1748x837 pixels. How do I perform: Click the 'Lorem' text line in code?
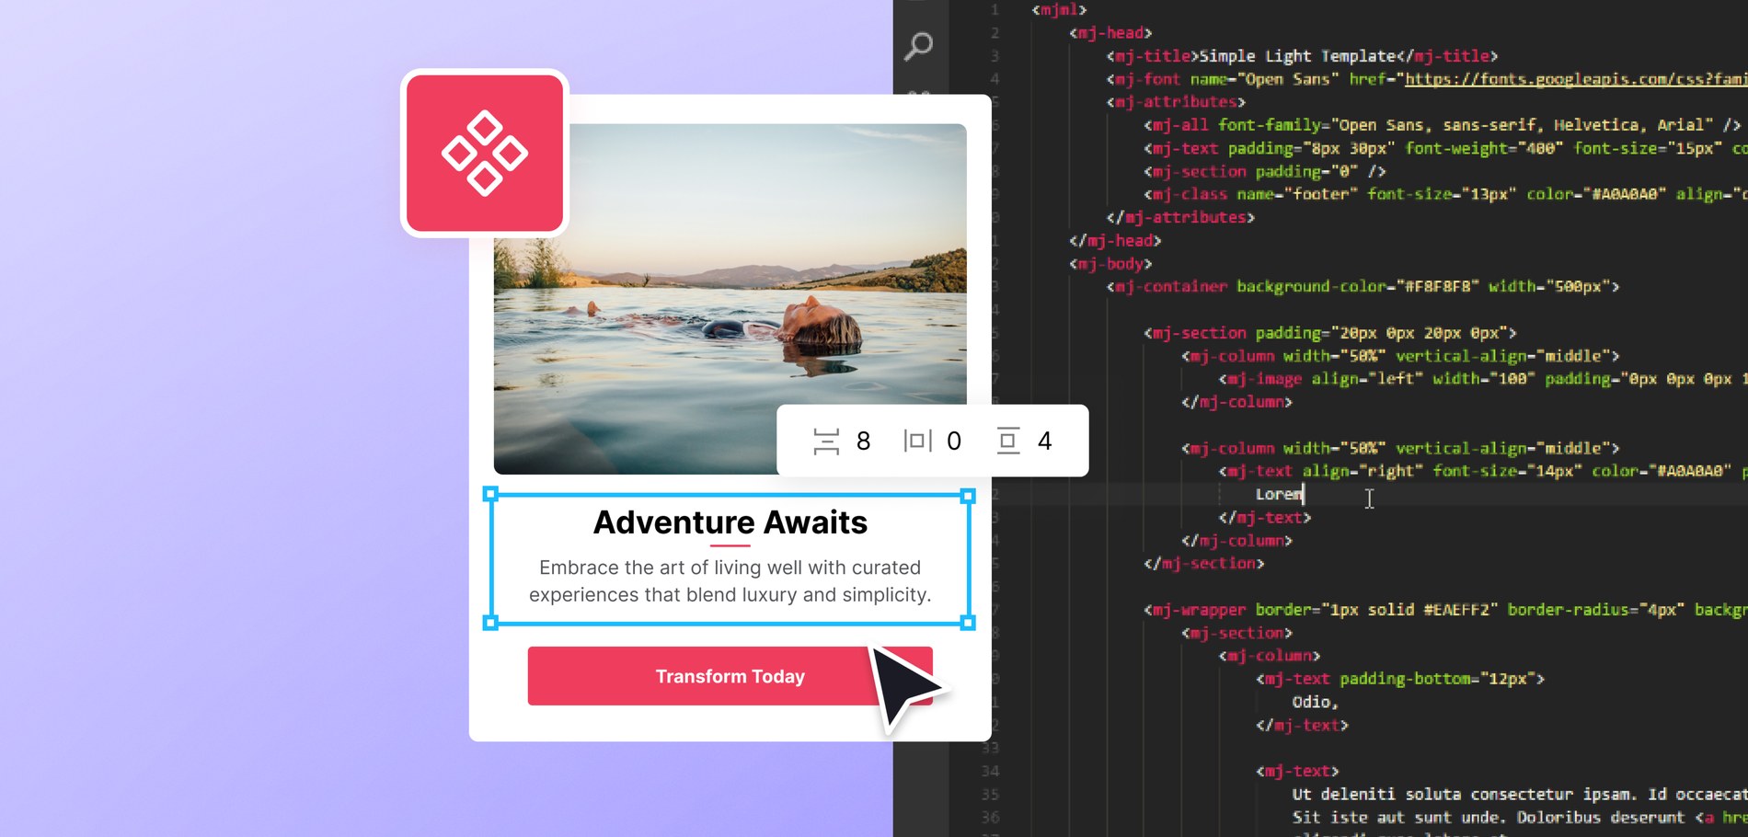[x=1280, y=494]
